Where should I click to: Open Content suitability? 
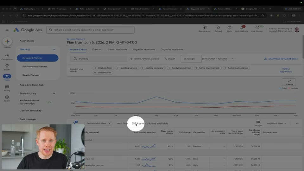tap(30, 111)
